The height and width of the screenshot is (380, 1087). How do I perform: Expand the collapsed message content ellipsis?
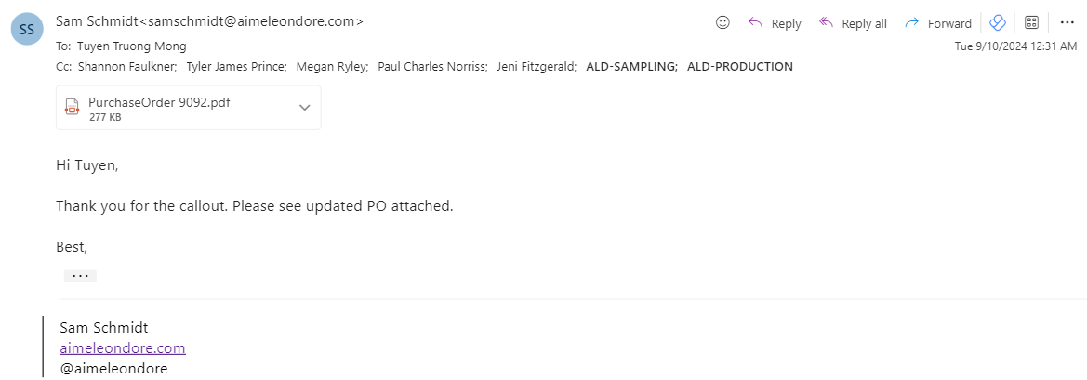click(80, 276)
